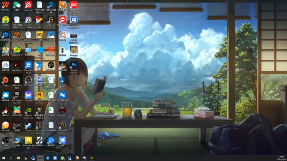Switch to the Xbox taskbar icon
This screenshot has width=287, height=161.
[x=62, y=158]
